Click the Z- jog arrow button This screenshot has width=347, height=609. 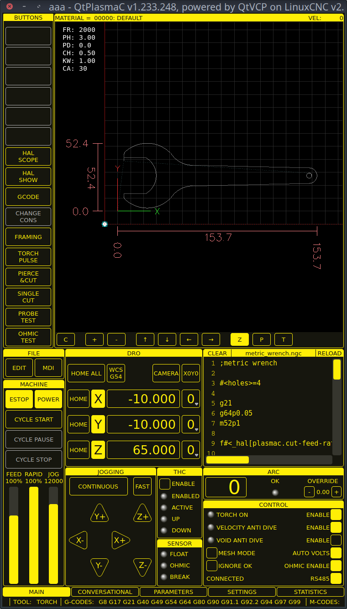[142, 566]
